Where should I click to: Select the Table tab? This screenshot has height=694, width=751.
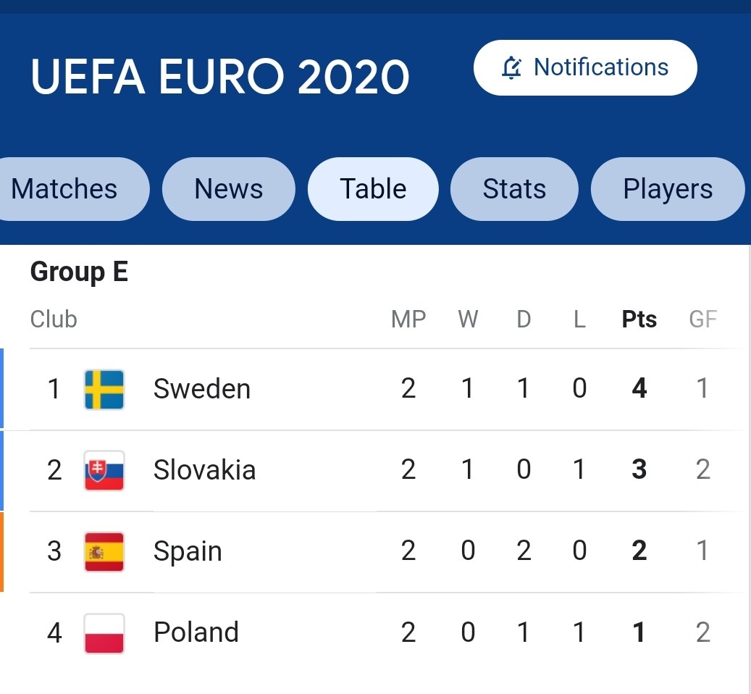373,189
